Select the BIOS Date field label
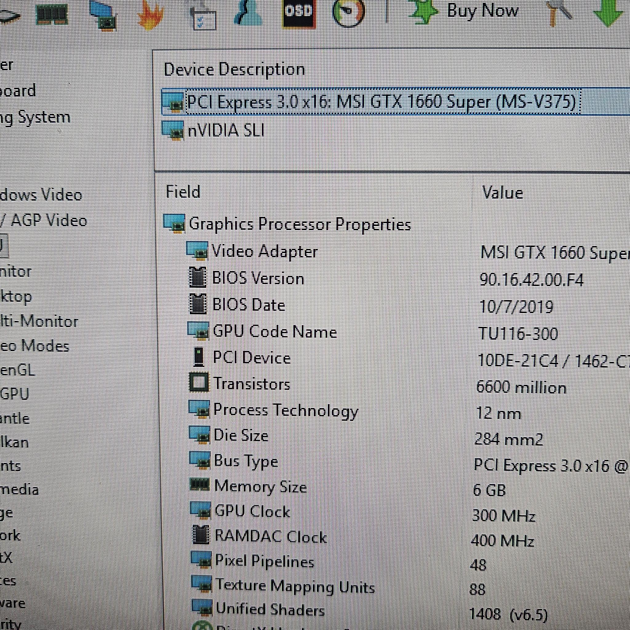 click(x=249, y=305)
